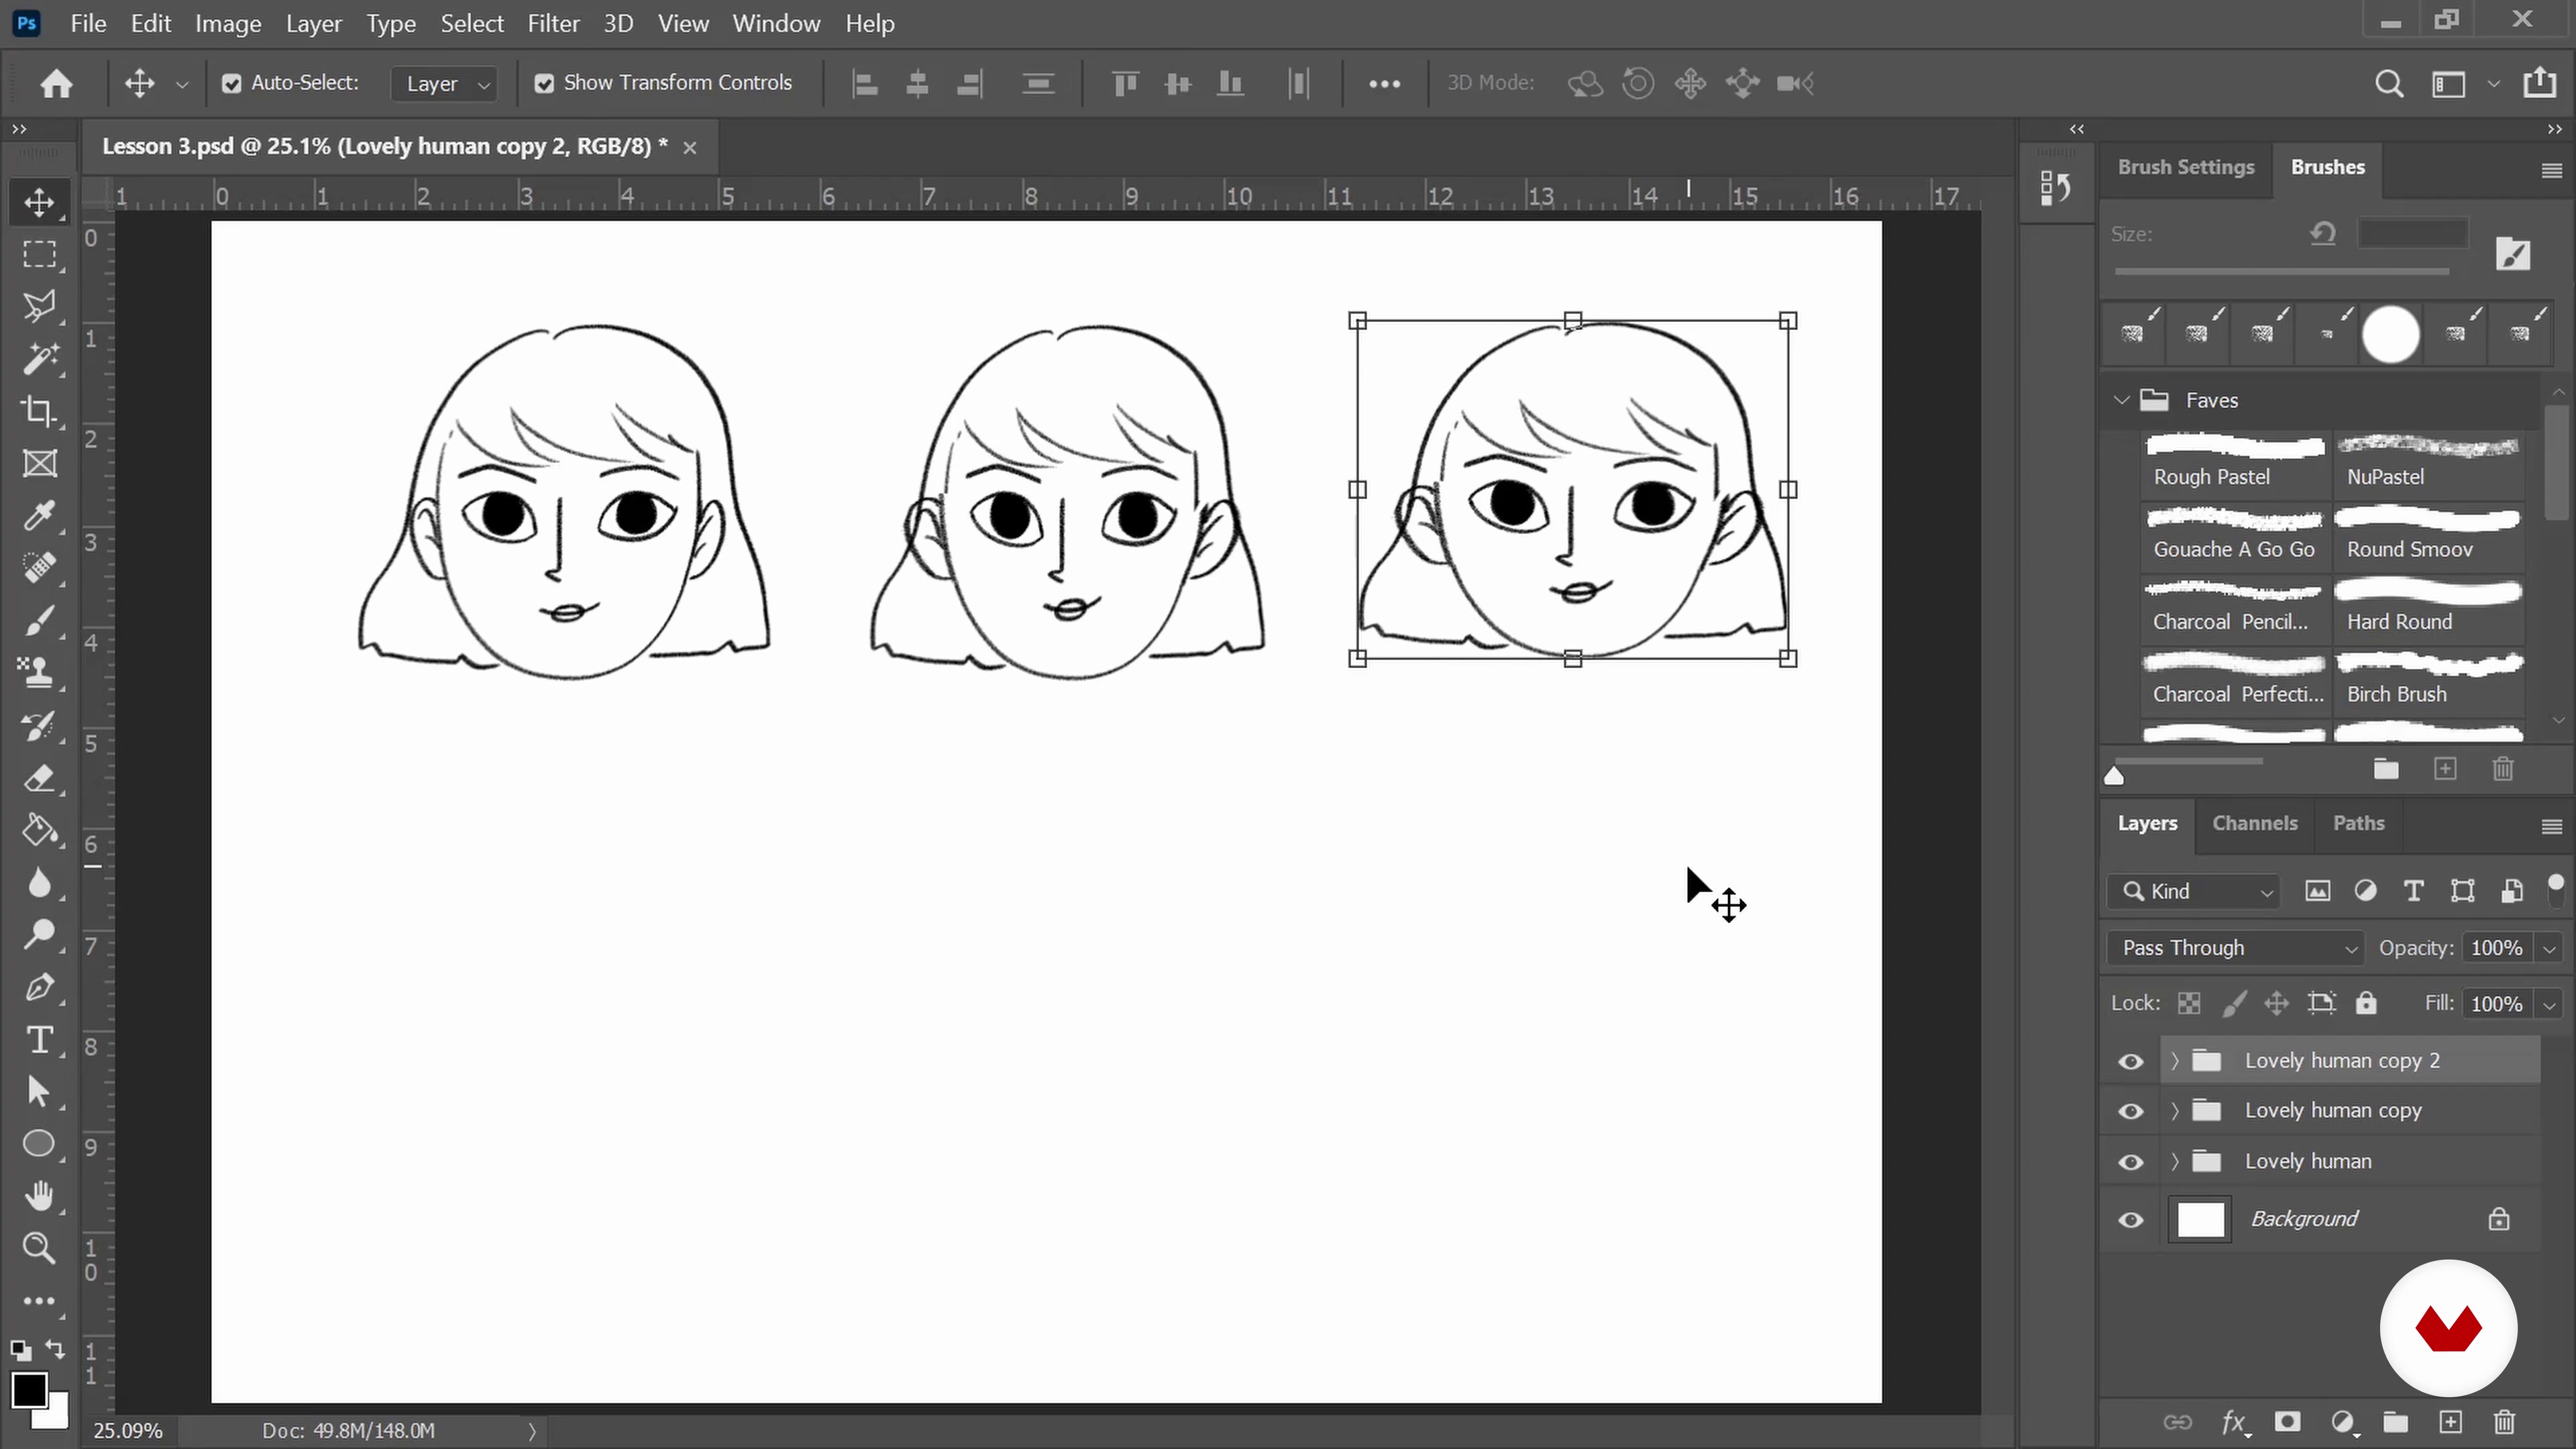The image size is (2576, 1449).
Task: Select the Polygonal Lasso tool
Action: point(40,306)
